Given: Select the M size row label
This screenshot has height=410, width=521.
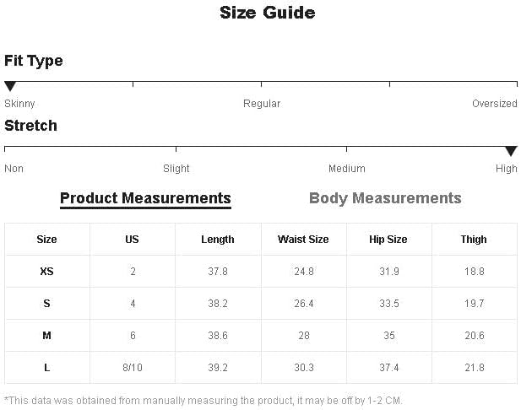Looking at the screenshot, I should point(46,335).
